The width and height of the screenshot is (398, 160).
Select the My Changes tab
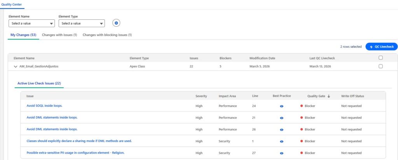pyautogui.click(x=23, y=35)
